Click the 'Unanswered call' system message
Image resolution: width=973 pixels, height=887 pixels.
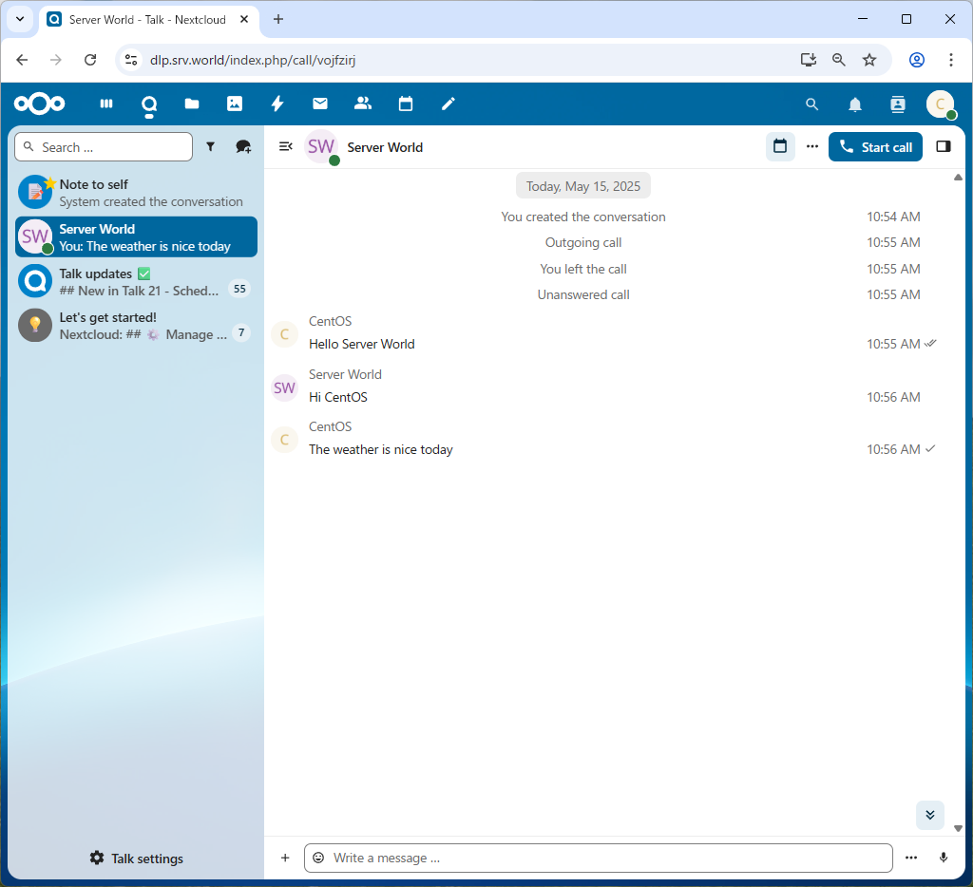coord(583,294)
